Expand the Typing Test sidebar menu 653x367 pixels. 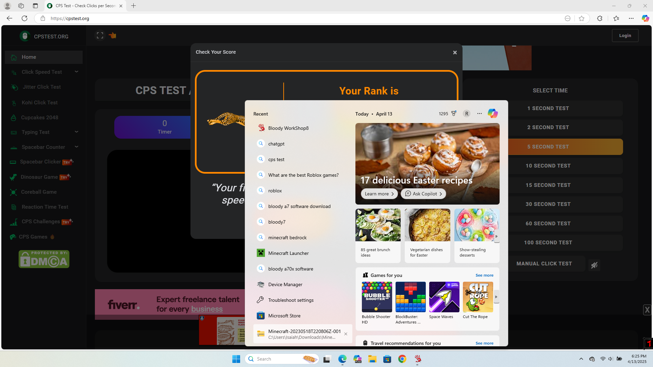click(x=77, y=132)
